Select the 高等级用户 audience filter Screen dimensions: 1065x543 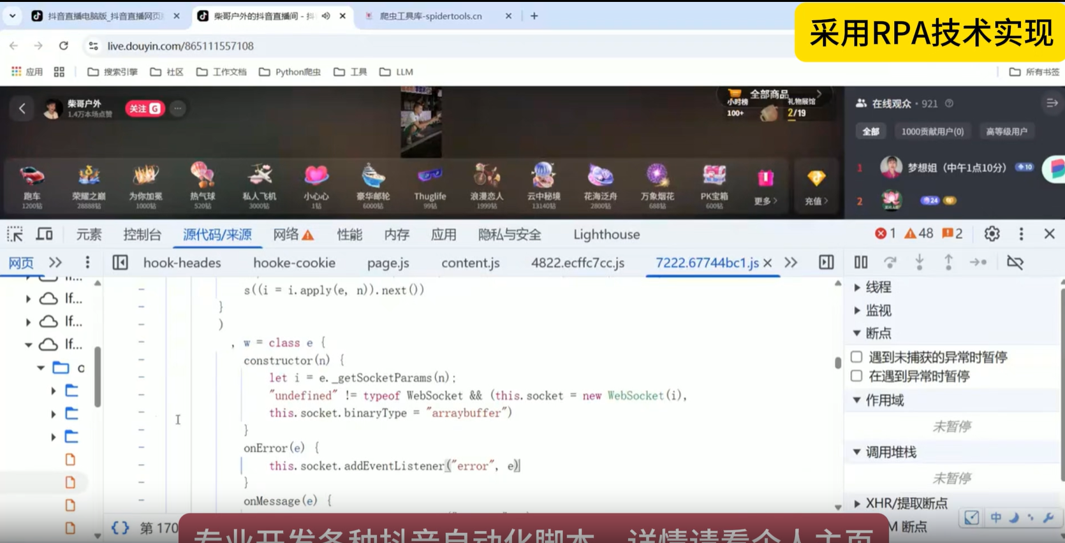pyautogui.click(x=1006, y=131)
